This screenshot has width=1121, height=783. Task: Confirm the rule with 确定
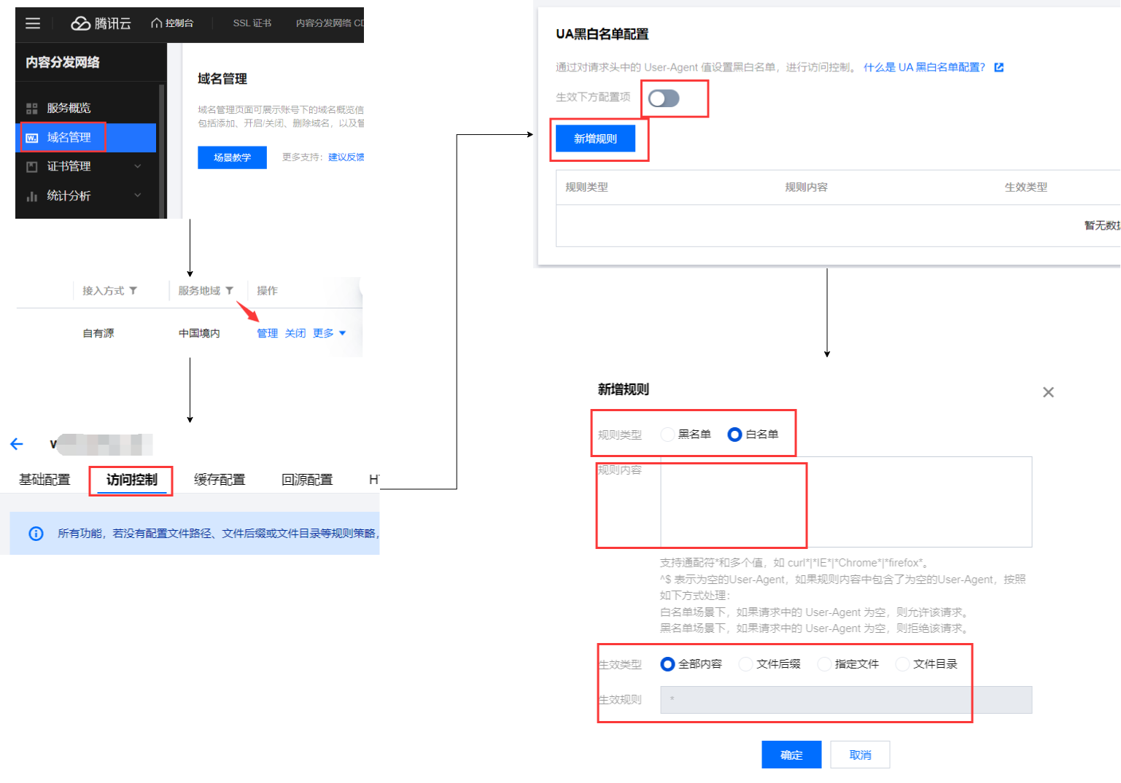tap(791, 755)
